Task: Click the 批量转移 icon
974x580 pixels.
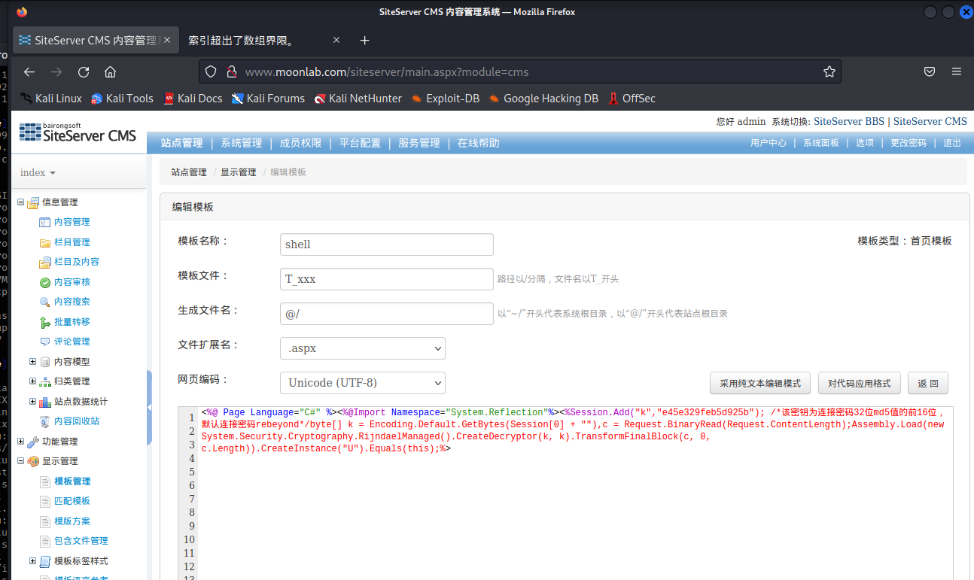Action: (44, 322)
